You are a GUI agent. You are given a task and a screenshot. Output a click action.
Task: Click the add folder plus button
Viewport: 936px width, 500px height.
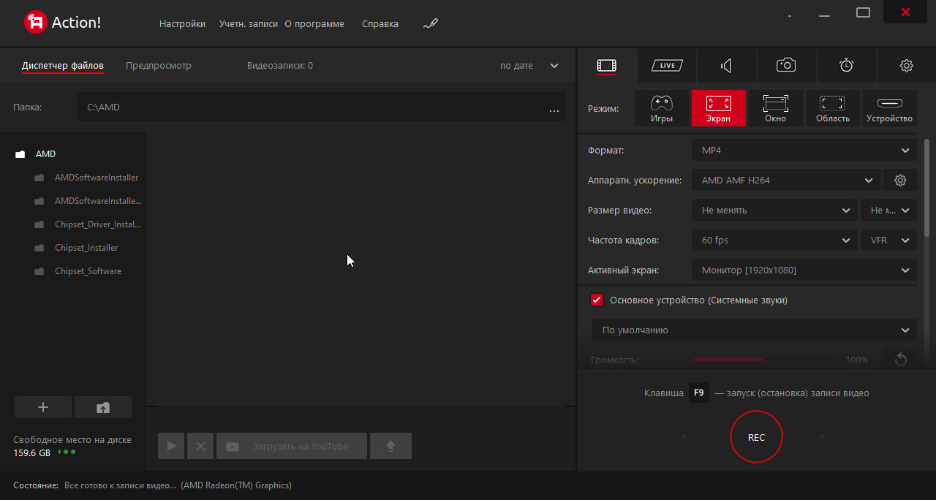point(43,408)
